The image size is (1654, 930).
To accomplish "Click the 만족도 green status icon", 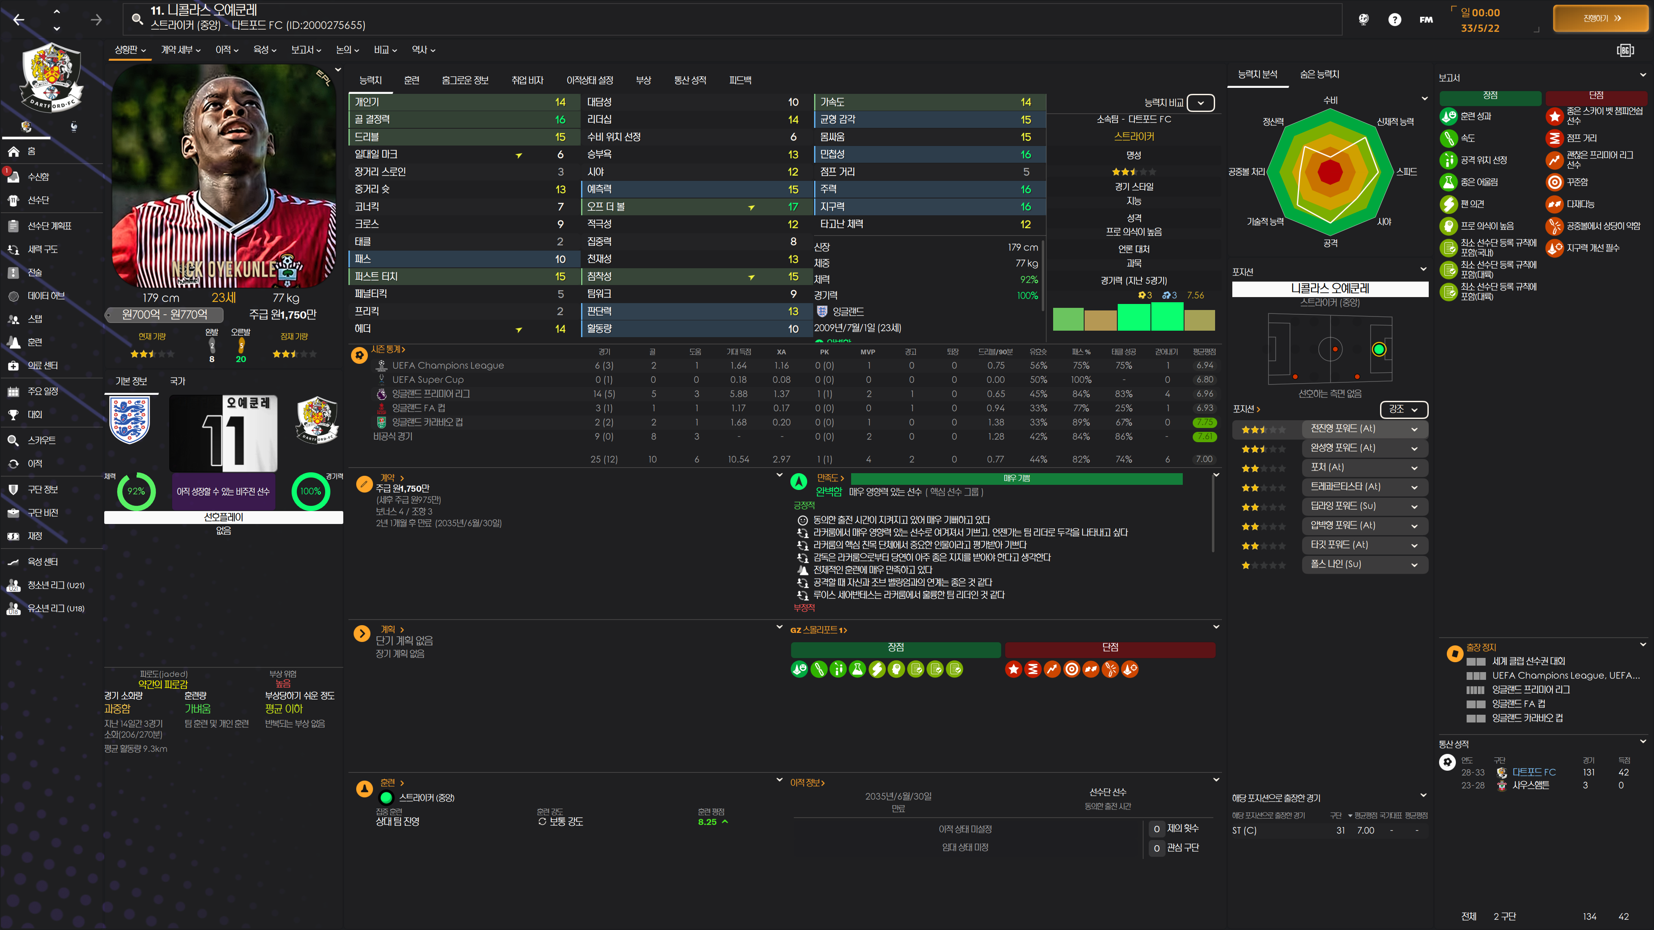I will tap(799, 481).
